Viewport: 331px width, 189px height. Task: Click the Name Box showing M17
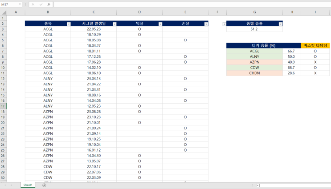coord(9,4)
